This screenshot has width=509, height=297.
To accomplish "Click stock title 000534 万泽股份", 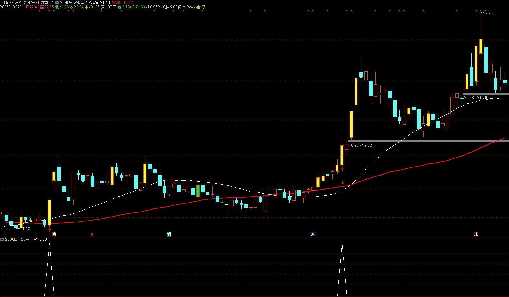I will pos(27,3).
